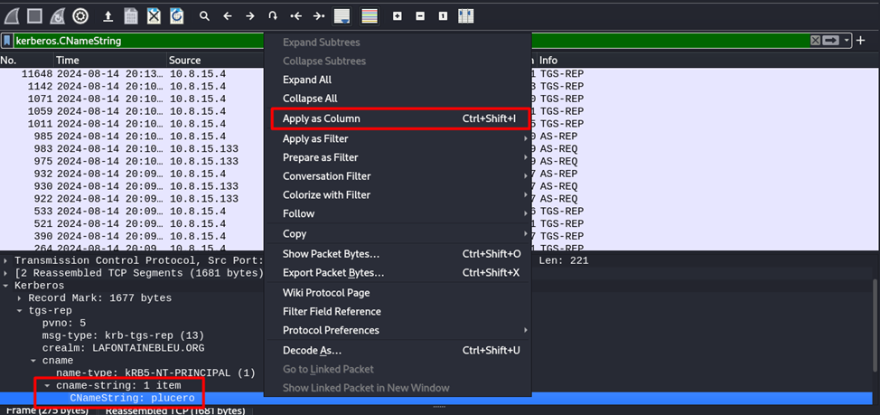Zoom in main window text

coord(398,17)
